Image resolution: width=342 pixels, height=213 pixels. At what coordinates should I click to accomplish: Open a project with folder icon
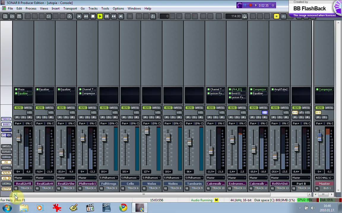click(x=12, y=16)
